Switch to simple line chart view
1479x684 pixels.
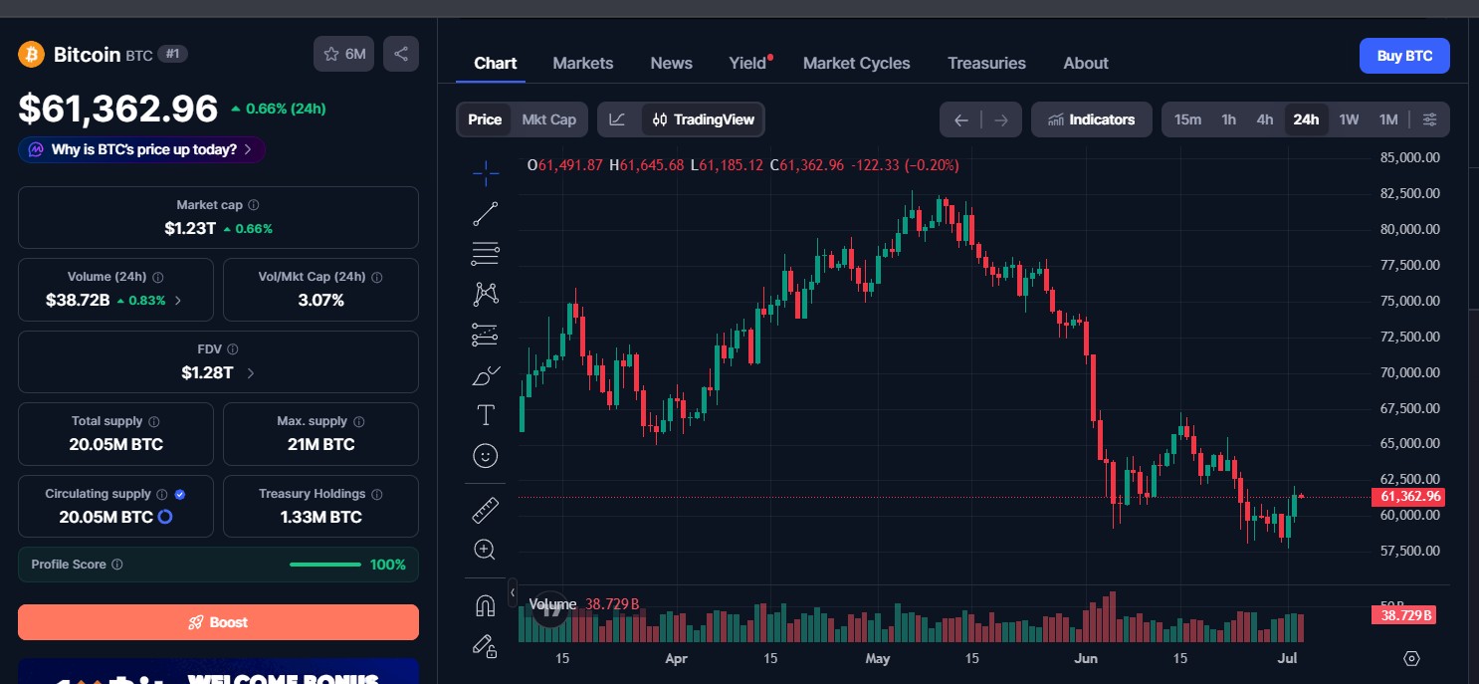click(617, 119)
